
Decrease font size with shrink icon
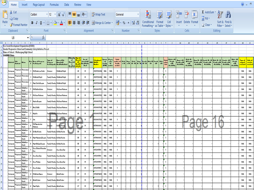(63, 14)
